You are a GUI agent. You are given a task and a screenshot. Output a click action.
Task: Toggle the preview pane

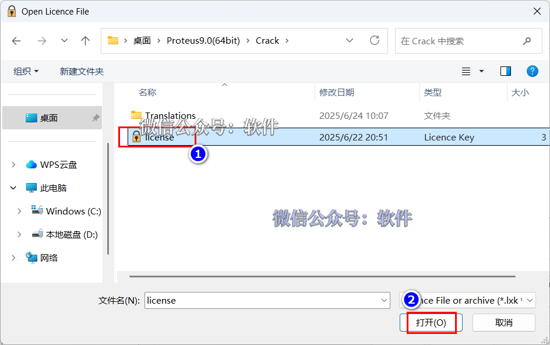[x=506, y=71]
